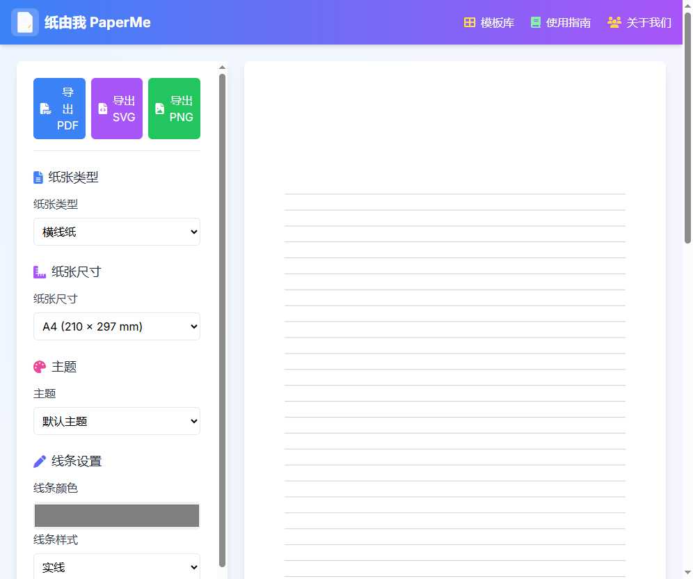Click the pencil icon beside 线条设置 heading
The height and width of the screenshot is (579, 693).
pyautogui.click(x=40, y=461)
